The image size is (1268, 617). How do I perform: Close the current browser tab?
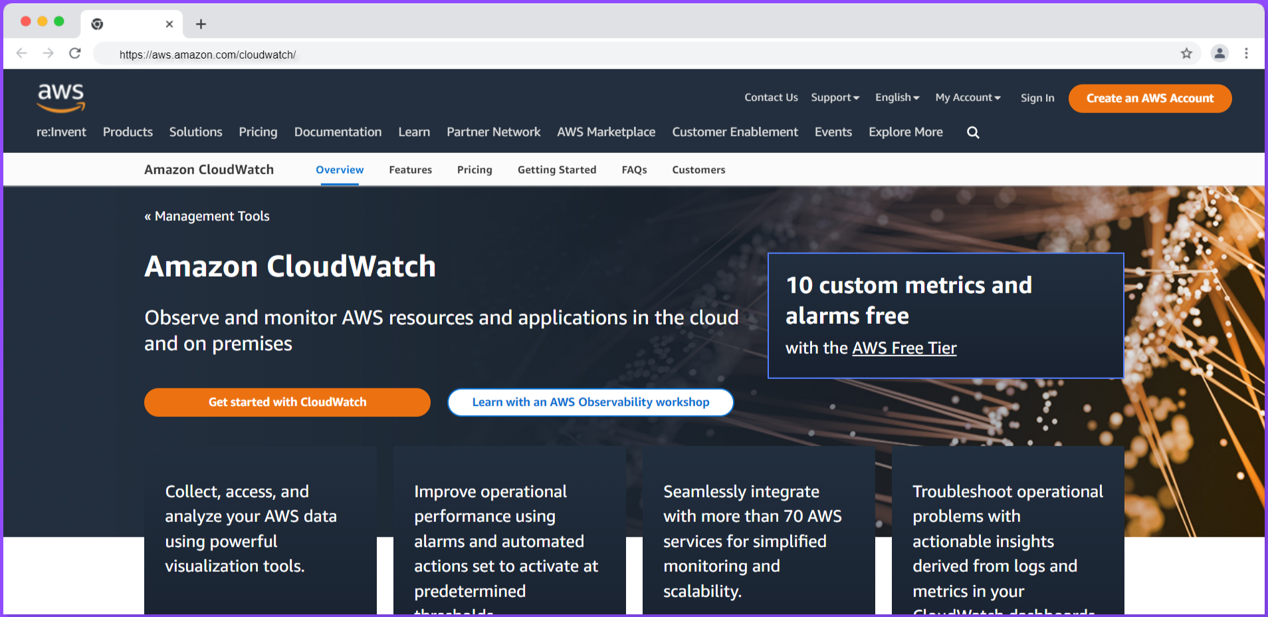coord(169,24)
